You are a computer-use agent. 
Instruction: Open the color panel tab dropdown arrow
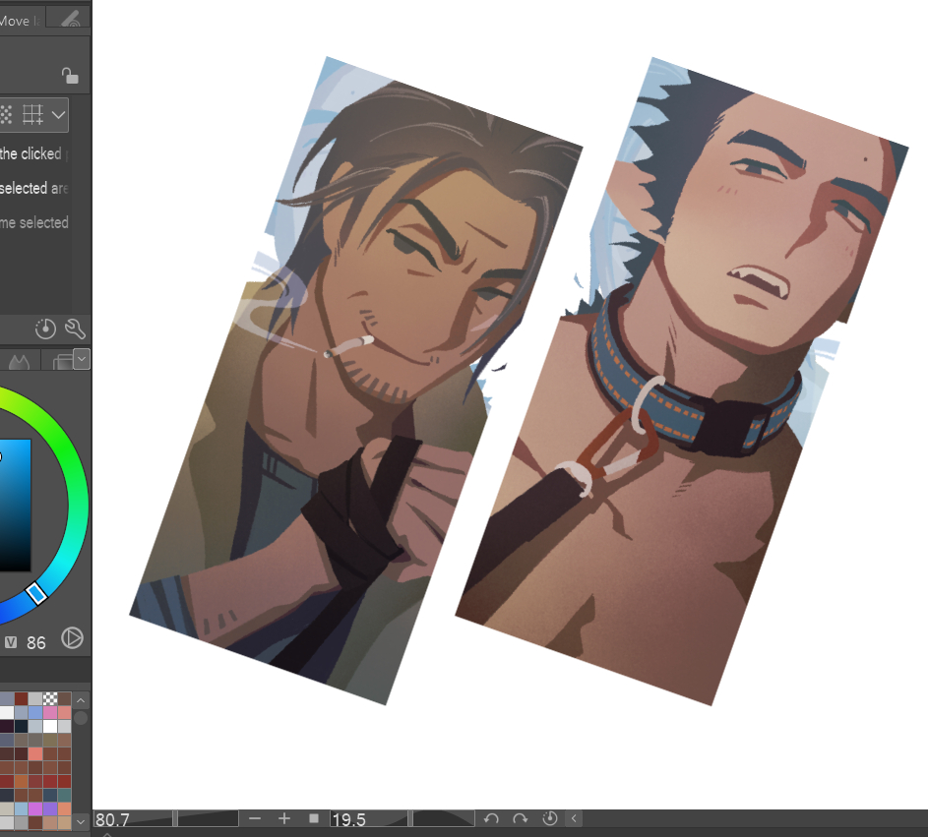pos(82,359)
